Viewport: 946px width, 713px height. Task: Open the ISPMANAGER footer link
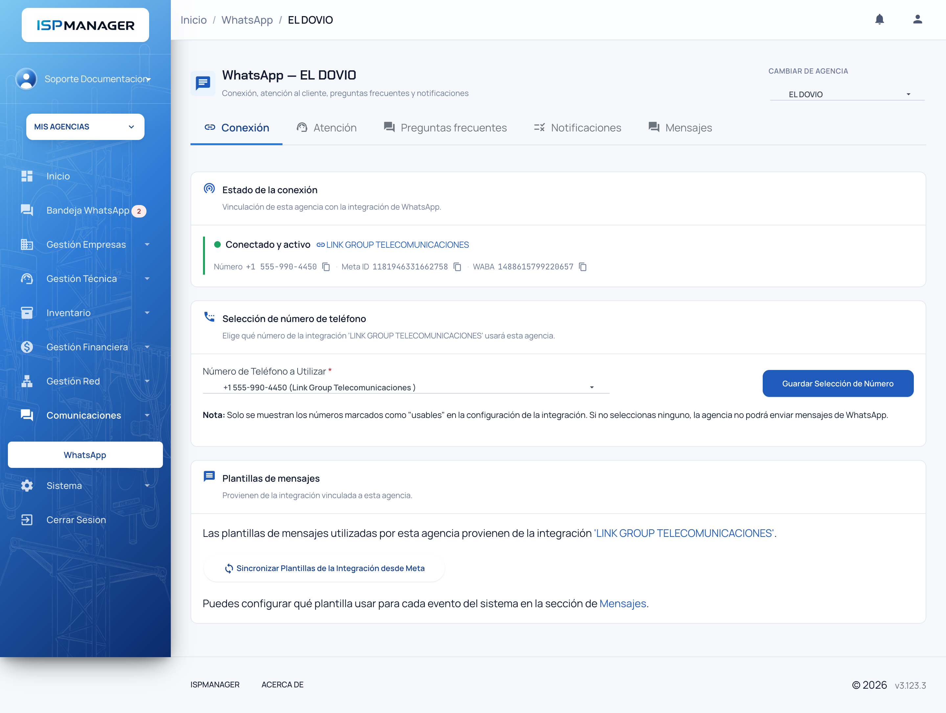point(215,684)
